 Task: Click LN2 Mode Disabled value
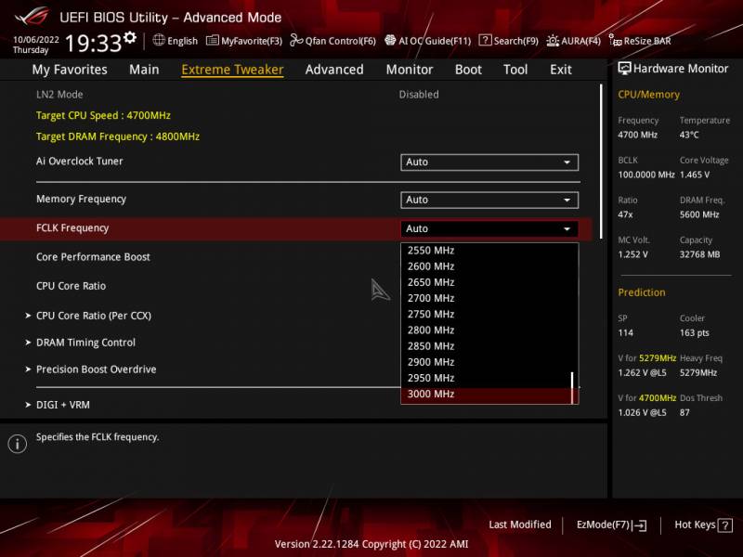(x=419, y=95)
